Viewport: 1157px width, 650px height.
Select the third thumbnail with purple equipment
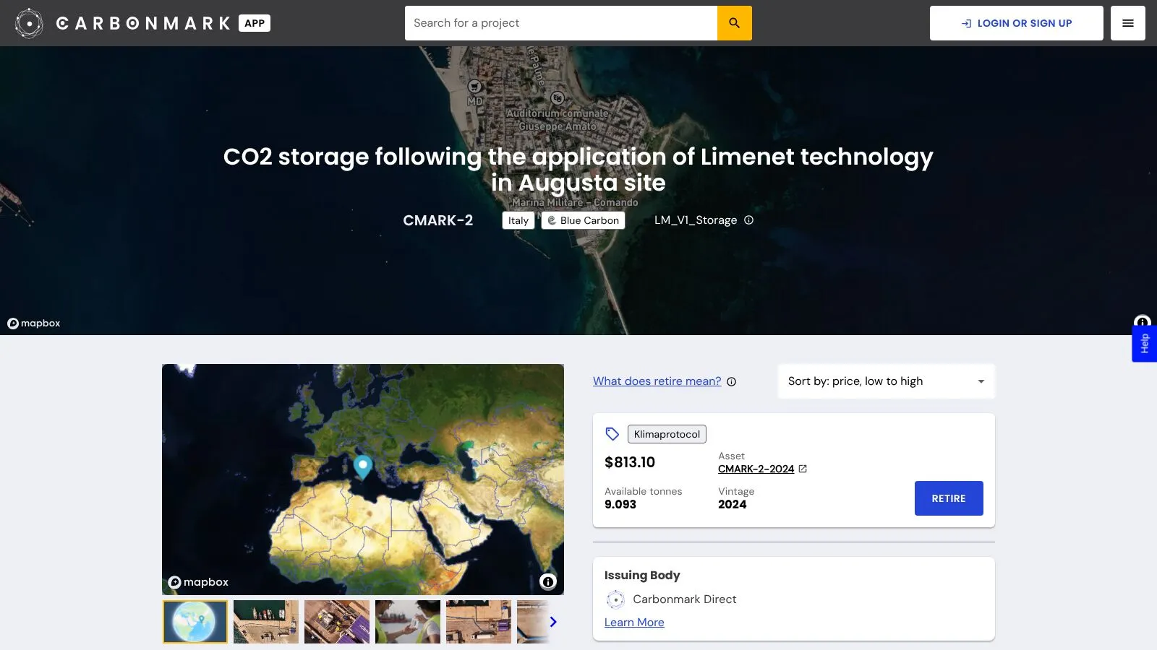click(x=337, y=622)
